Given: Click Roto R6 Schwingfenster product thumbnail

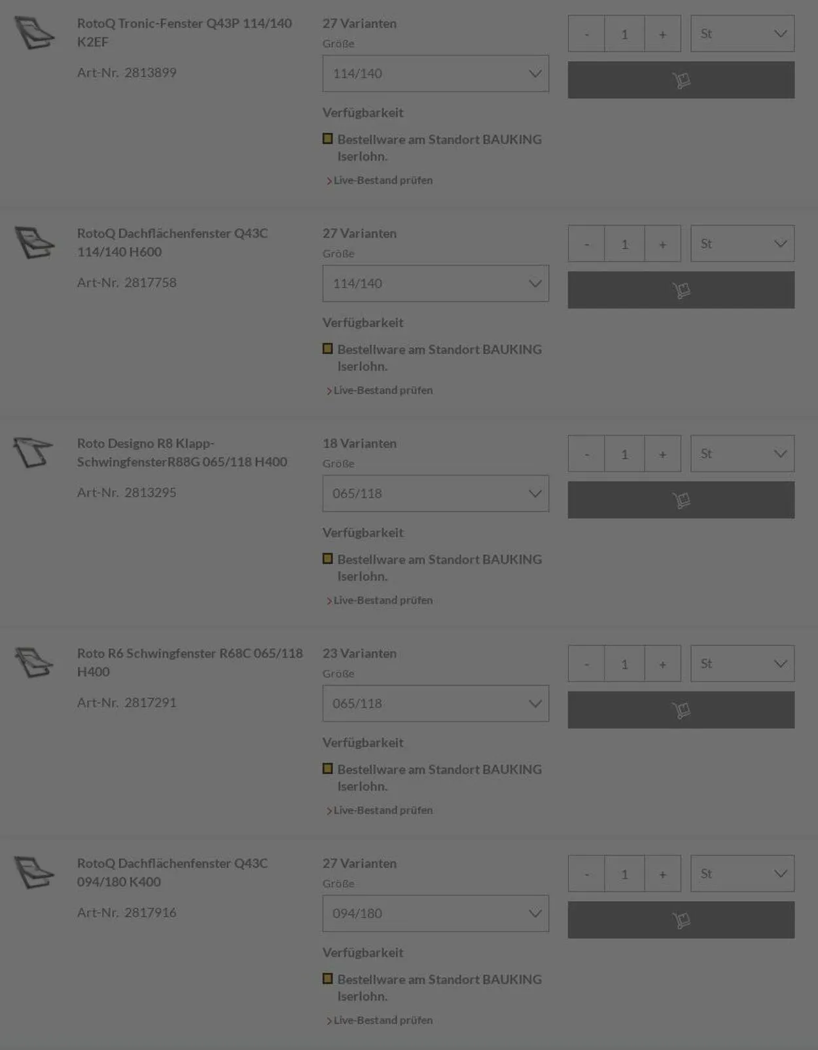Looking at the screenshot, I should coord(34,662).
